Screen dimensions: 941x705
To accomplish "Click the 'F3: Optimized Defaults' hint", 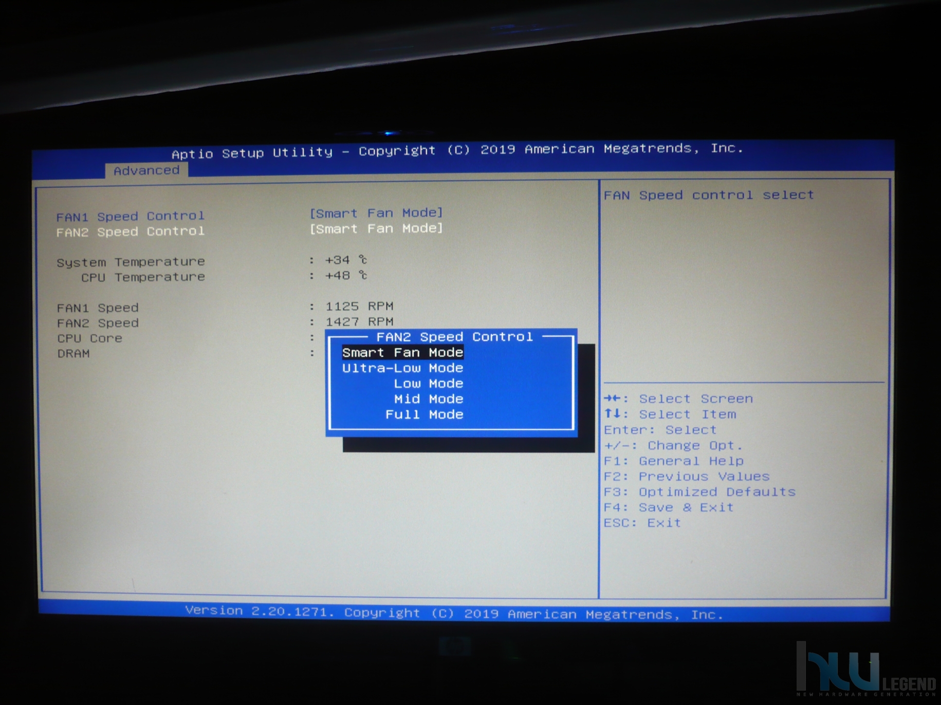I will point(699,491).
